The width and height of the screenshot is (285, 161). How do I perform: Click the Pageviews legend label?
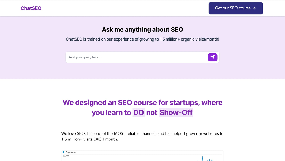click(x=71, y=152)
